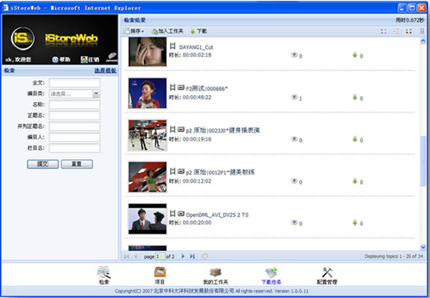This screenshot has width=430, height=298.
Task: Click the duration text 00:00:20:00
Action: tap(197, 223)
